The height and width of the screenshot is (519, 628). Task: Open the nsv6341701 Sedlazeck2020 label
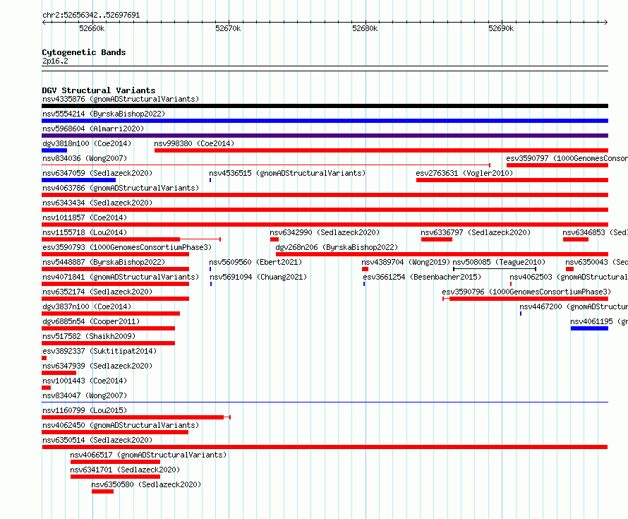tap(125, 470)
